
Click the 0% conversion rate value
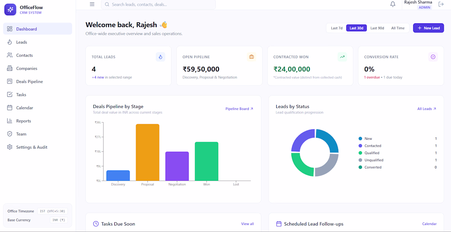tap(369, 69)
